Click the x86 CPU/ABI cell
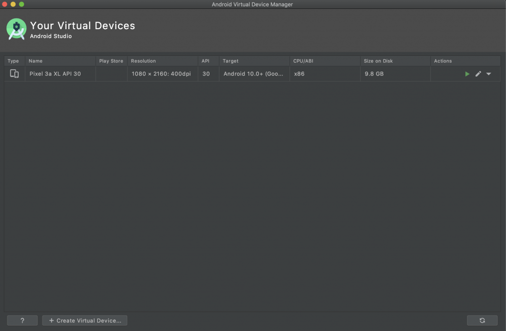Viewport: 506px width, 331px height. click(325, 74)
